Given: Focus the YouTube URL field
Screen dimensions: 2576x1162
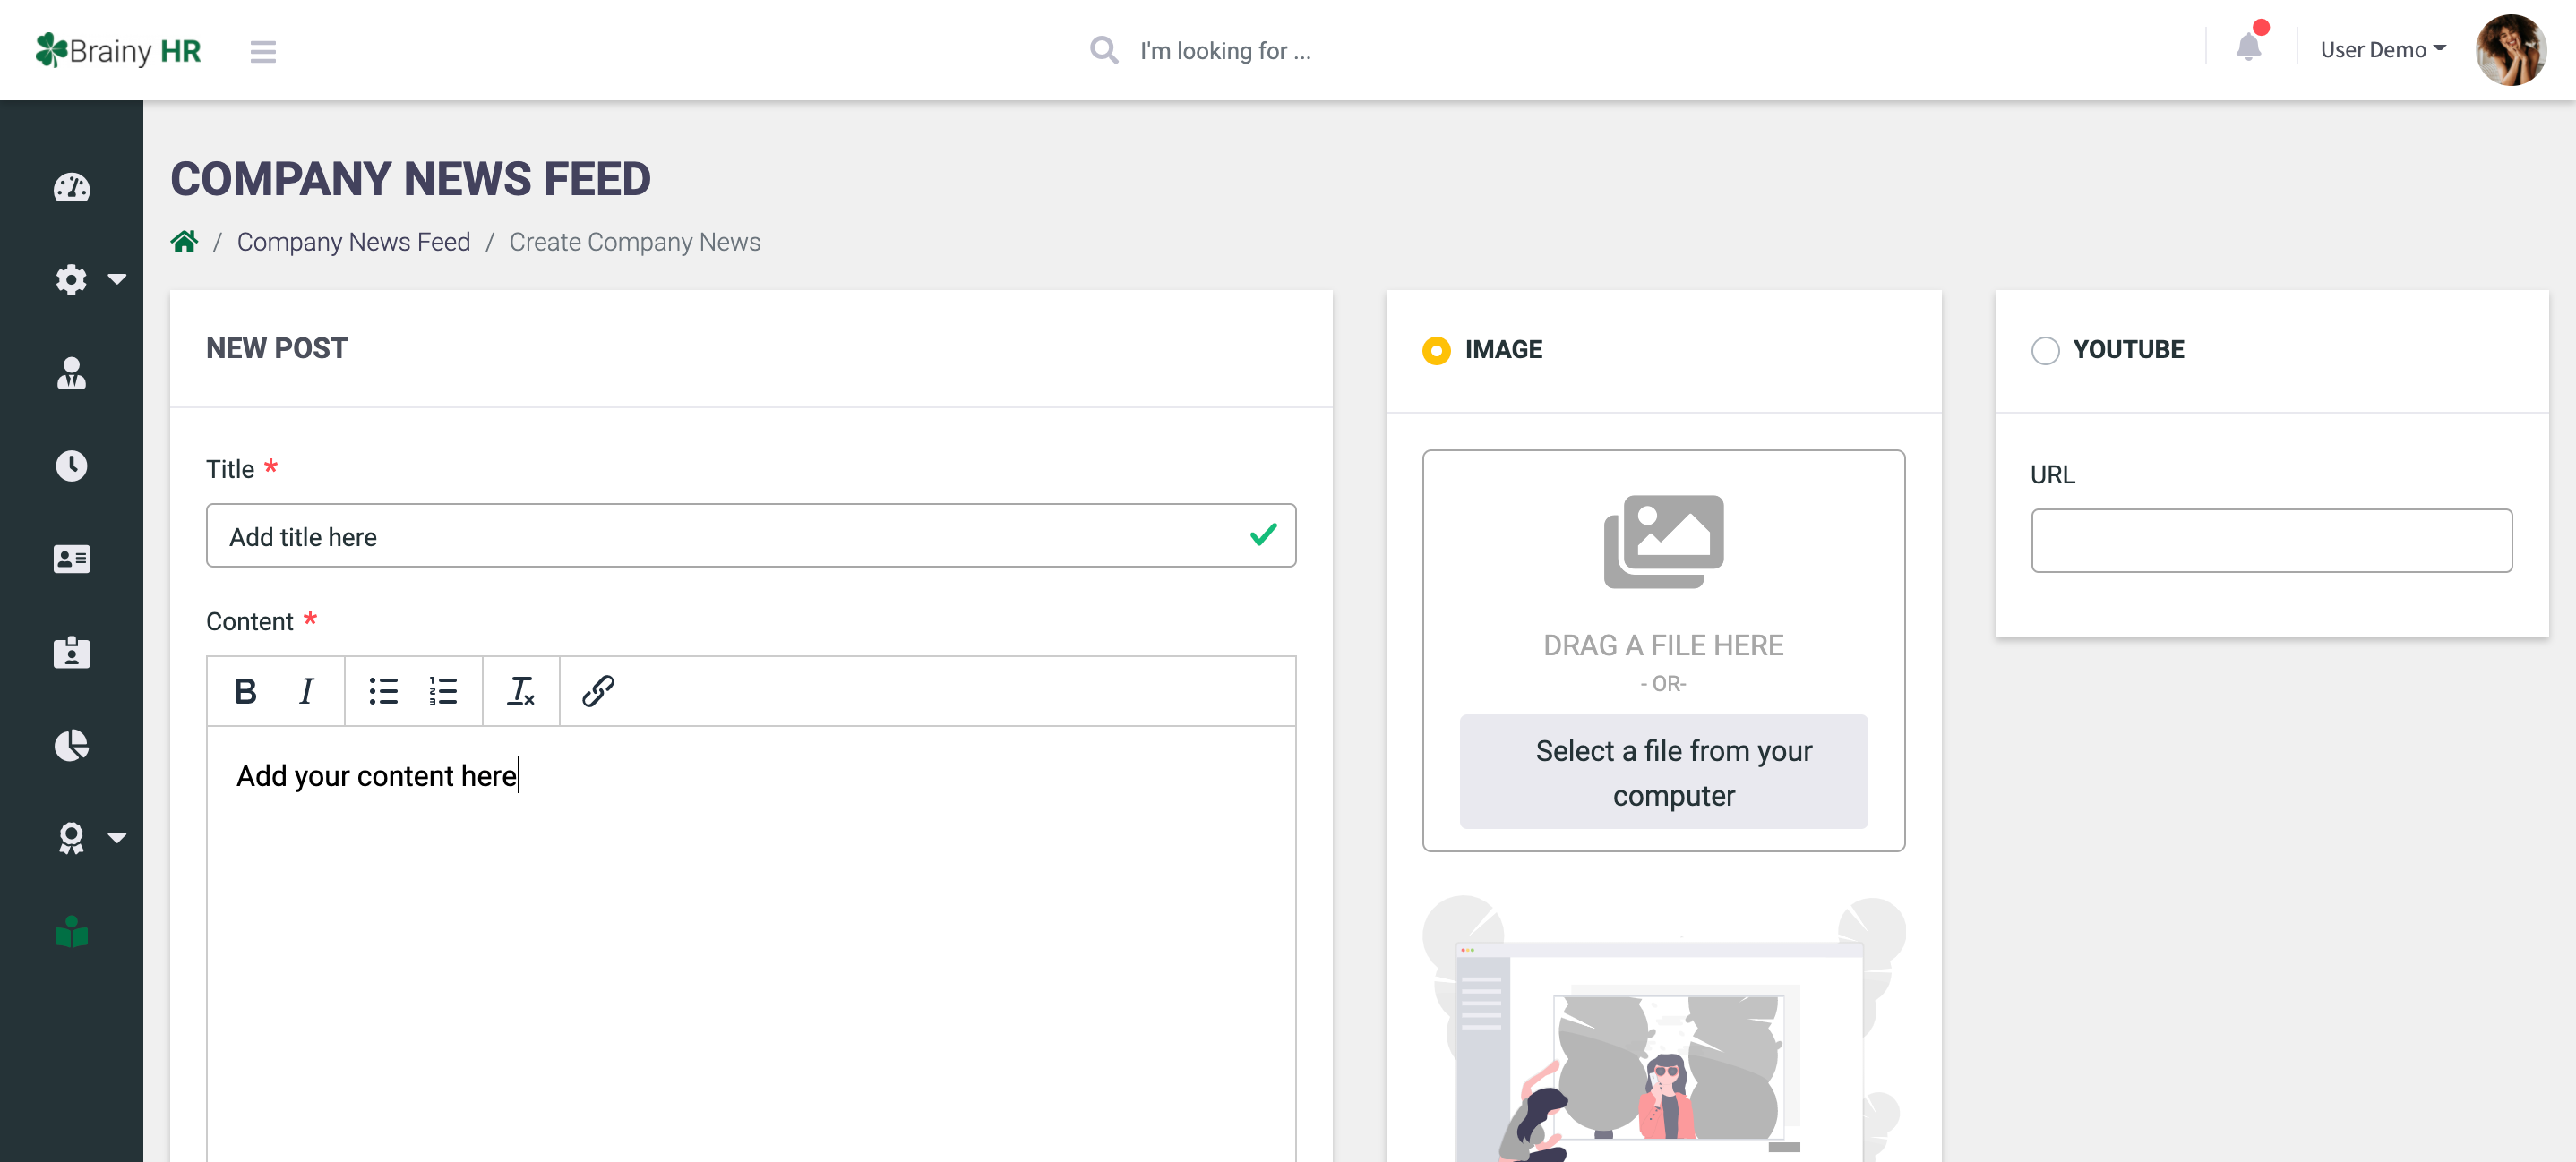Looking at the screenshot, I should [x=2271, y=541].
